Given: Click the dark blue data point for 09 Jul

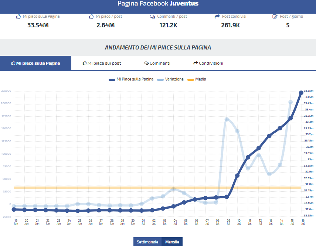Looking at the screenshot, I should [x=227, y=197].
